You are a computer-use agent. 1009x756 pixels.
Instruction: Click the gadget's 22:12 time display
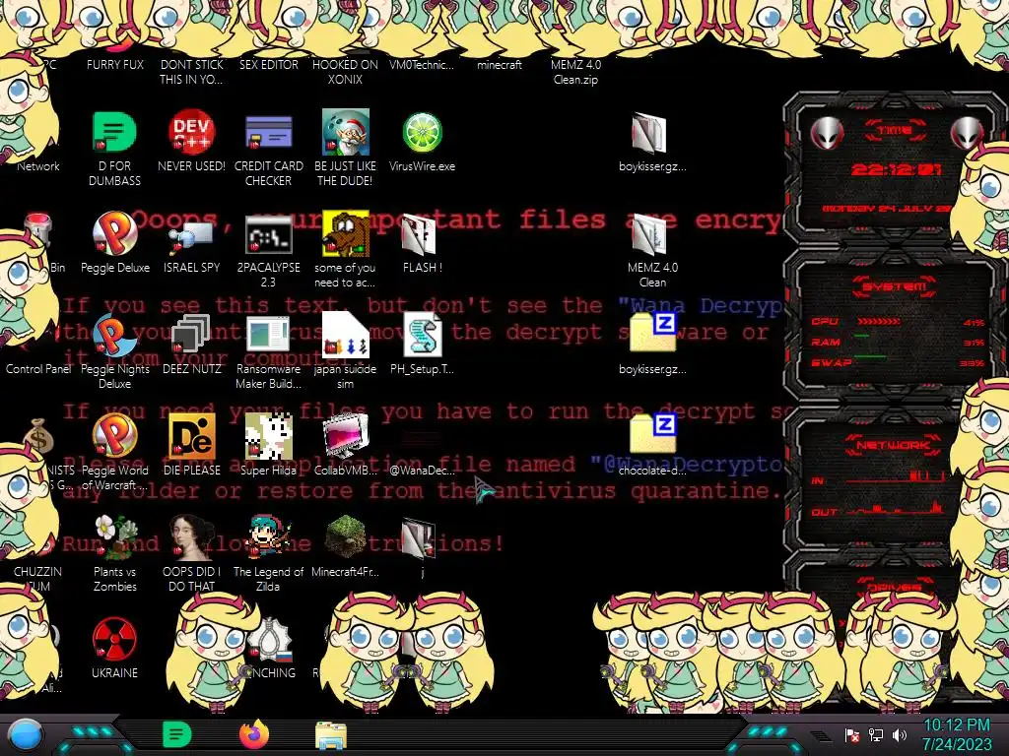pos(896,169)
